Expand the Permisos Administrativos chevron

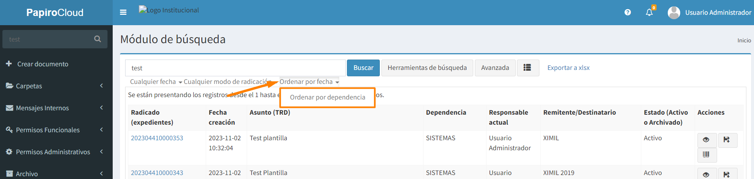pos(101,151)
